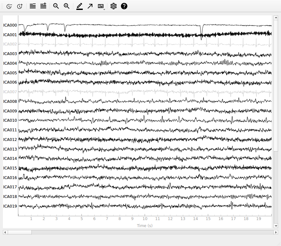The height and width of the screenshot is (246, 281).
Task: Select the ICA011 channel label
Action: coord(10,130)
